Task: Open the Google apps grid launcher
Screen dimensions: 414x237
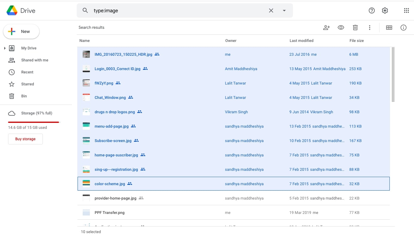Action: click(x=406, y=10)
